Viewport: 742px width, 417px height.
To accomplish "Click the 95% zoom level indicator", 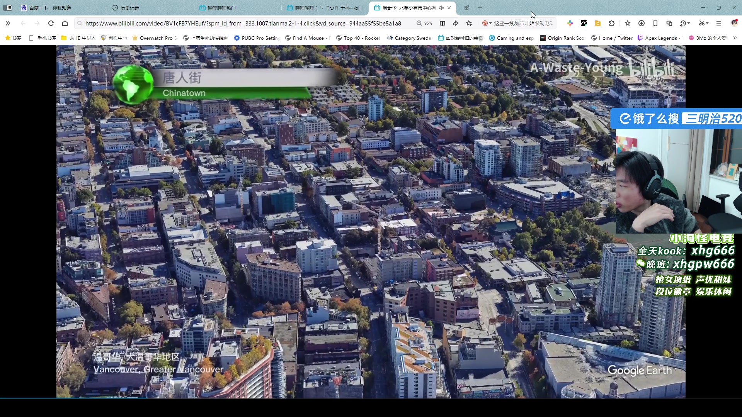I will pyautogui.click(x=425, y=24).
